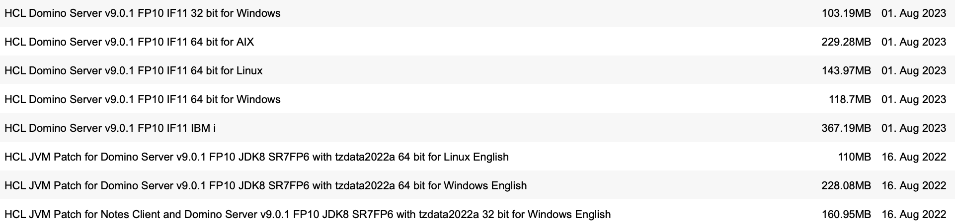Click the date for the IBM i download

click(913, 128)
